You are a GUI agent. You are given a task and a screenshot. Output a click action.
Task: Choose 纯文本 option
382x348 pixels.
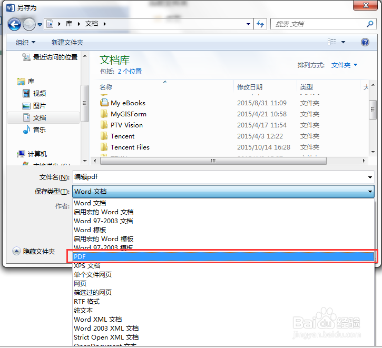[x=223, y=310]
